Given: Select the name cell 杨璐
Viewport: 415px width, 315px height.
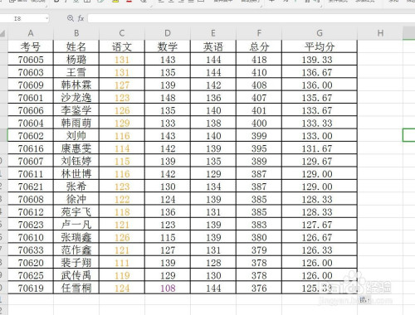Looking at the screenshot, I should [76, 60].
